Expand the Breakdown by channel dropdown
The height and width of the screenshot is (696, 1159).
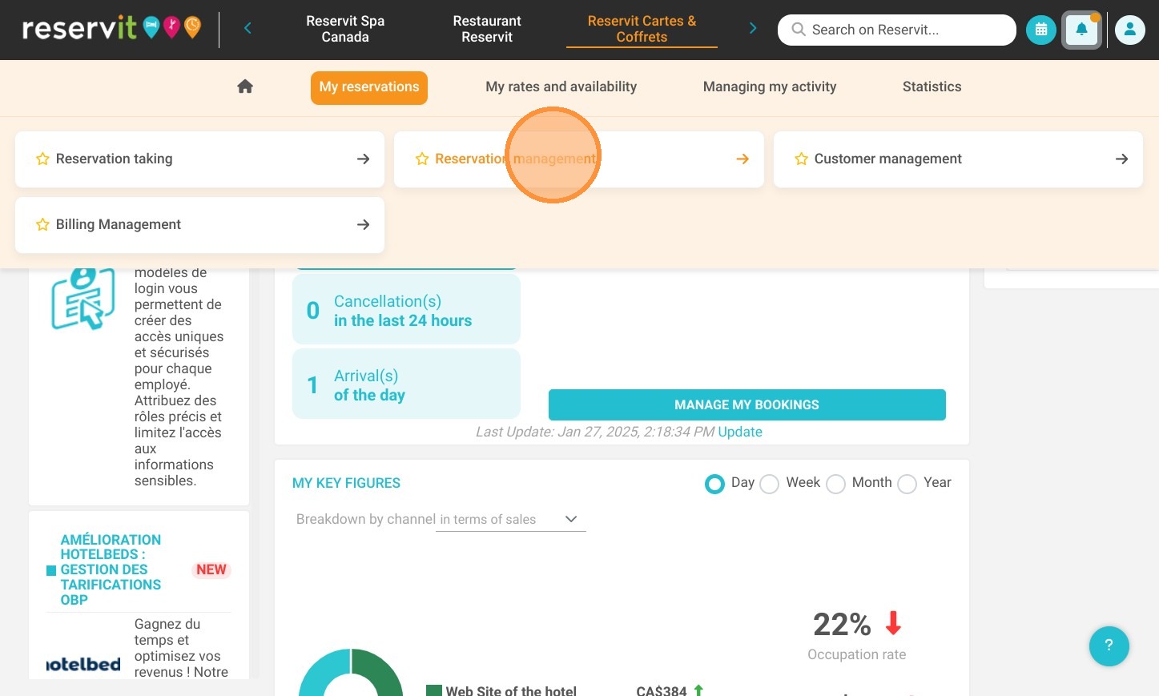pos(511,519)
